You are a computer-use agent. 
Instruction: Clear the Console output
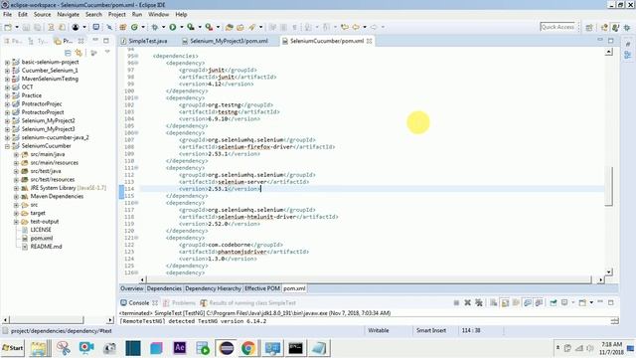tap(494, 302)
